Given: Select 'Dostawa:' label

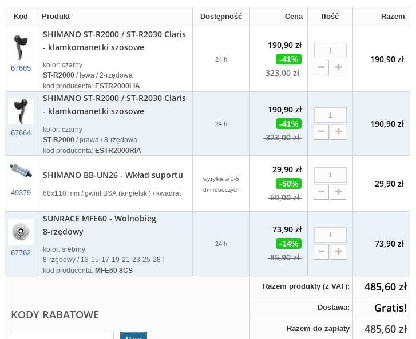Looking at the screenshot, I should [334, 308].
